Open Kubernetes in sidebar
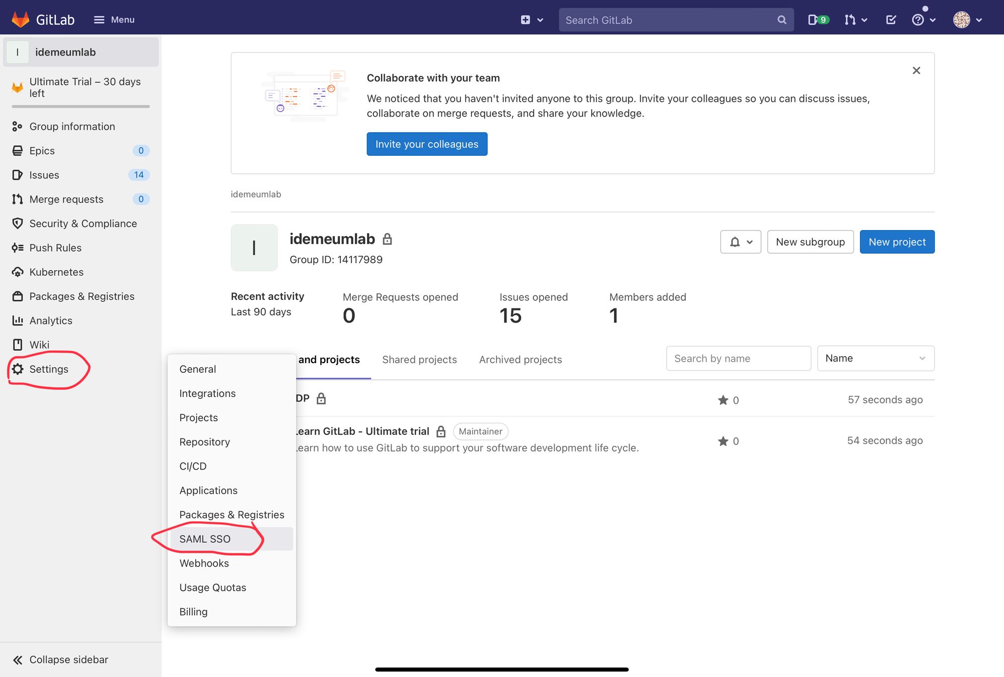1004x677 pixels. (81, 272)
